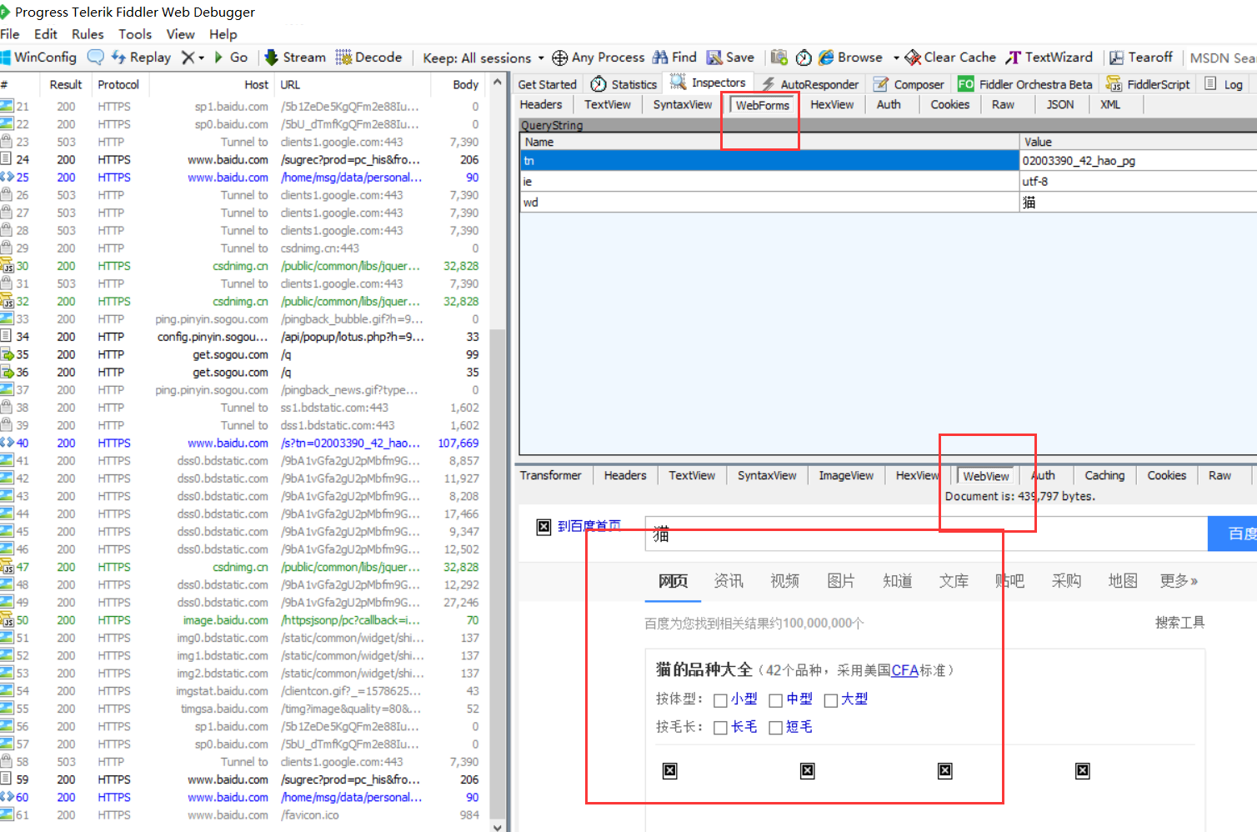This screenshot has height=832, width=1257.
Task: Click the Save toolbar icon
Action: pyautogui.click(x=730, y=58)
